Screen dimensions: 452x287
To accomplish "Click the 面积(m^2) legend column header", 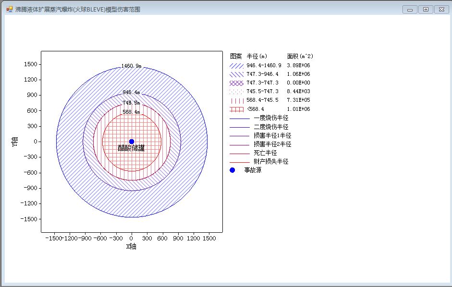I will 300,56.
